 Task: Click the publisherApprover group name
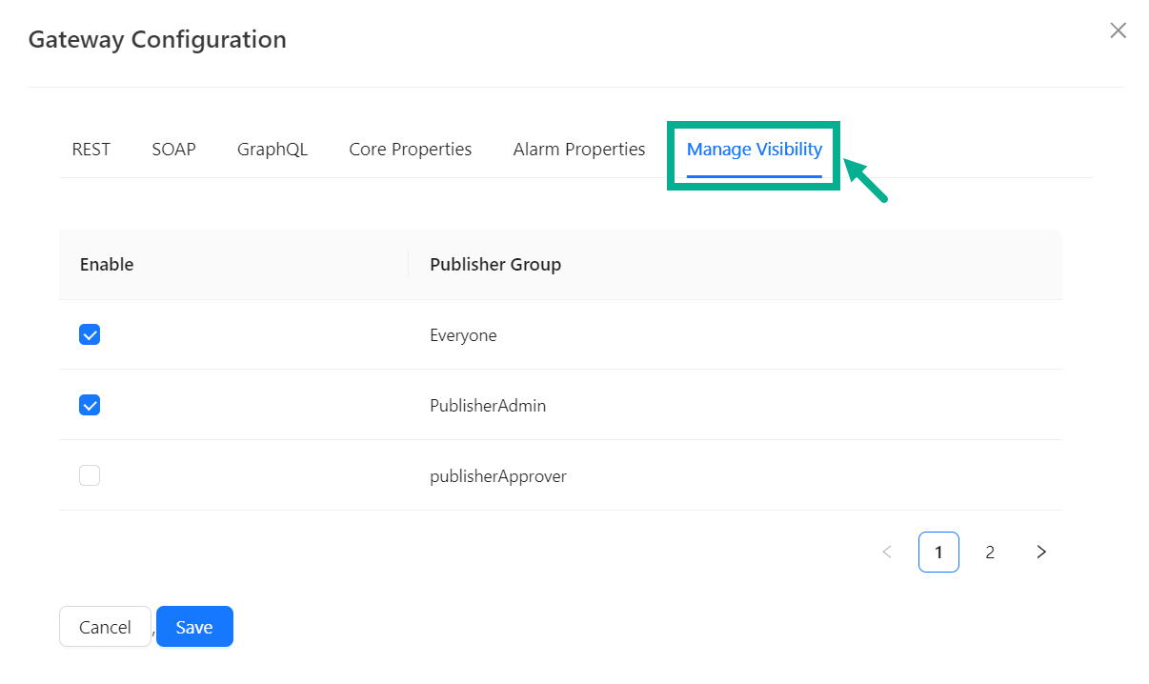click(x=498, y=476)
